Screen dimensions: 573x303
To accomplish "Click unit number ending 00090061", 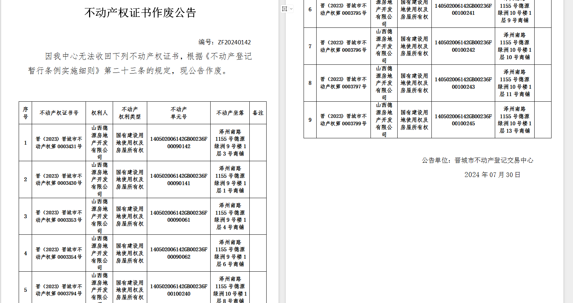I will [x=179, y=216].
